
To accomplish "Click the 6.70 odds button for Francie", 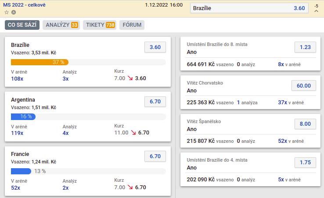I will point(155,156).
